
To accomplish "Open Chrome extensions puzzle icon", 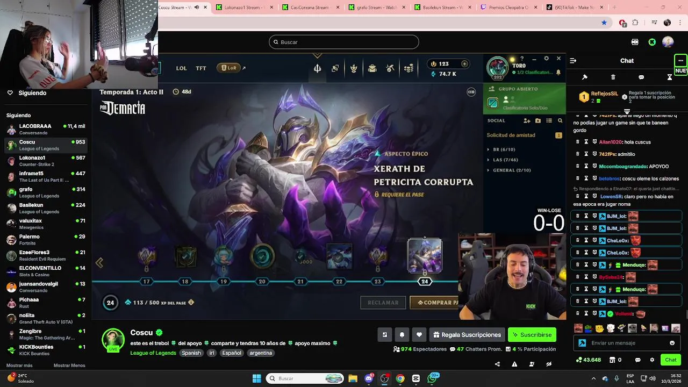I will (x=635, y=23).
